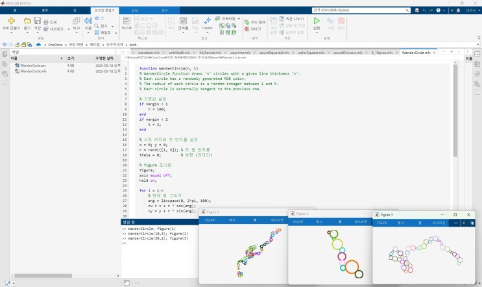This screenshot has width=482, height=287.
Task: Click the yellow plus new script icon
Action: coord(12,21)
